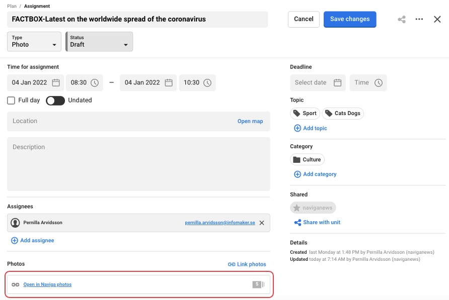Click the Plan breadcrumb
Screen dimensions: 449x300
coord(11,7)
